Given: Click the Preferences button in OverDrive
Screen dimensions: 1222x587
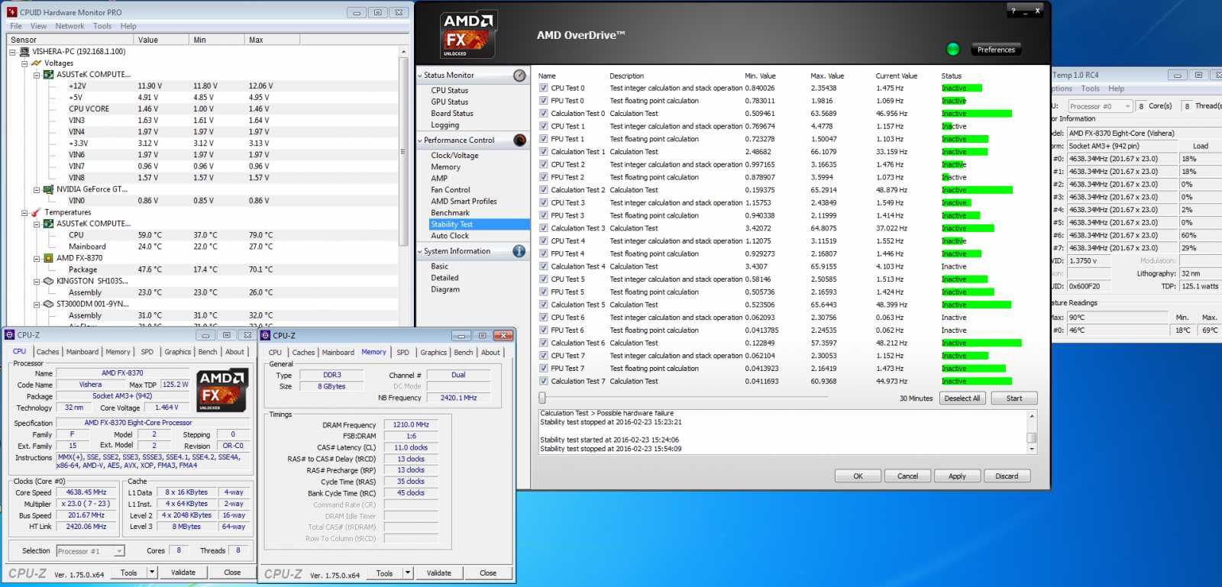Looking at the screenshot, I should coord(996,50).
